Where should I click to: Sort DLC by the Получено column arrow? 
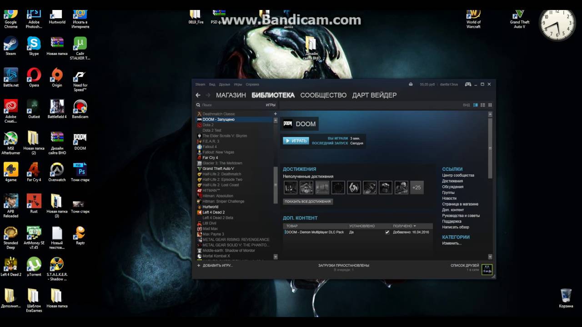click(415, 226)
